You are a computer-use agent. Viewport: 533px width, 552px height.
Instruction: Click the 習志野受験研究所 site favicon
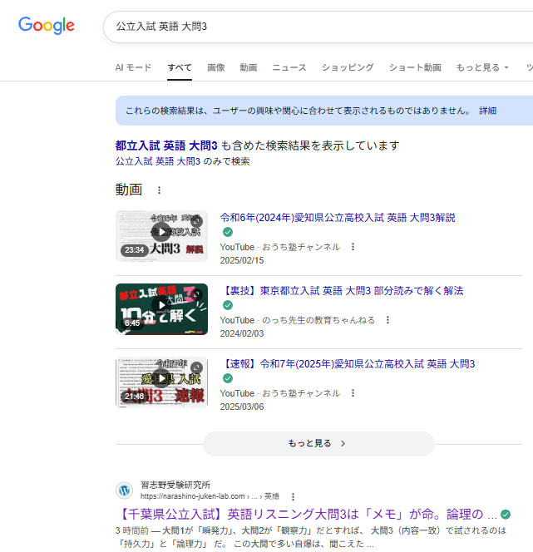click(x=125, y=490)
